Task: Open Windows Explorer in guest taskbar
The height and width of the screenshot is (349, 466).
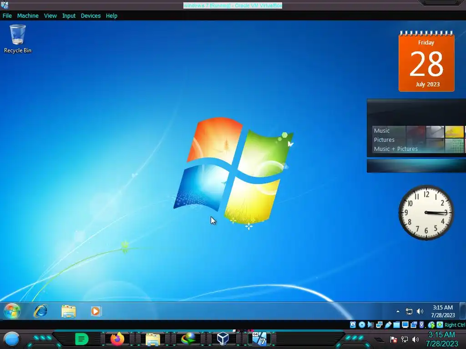Action: (68, 311)
